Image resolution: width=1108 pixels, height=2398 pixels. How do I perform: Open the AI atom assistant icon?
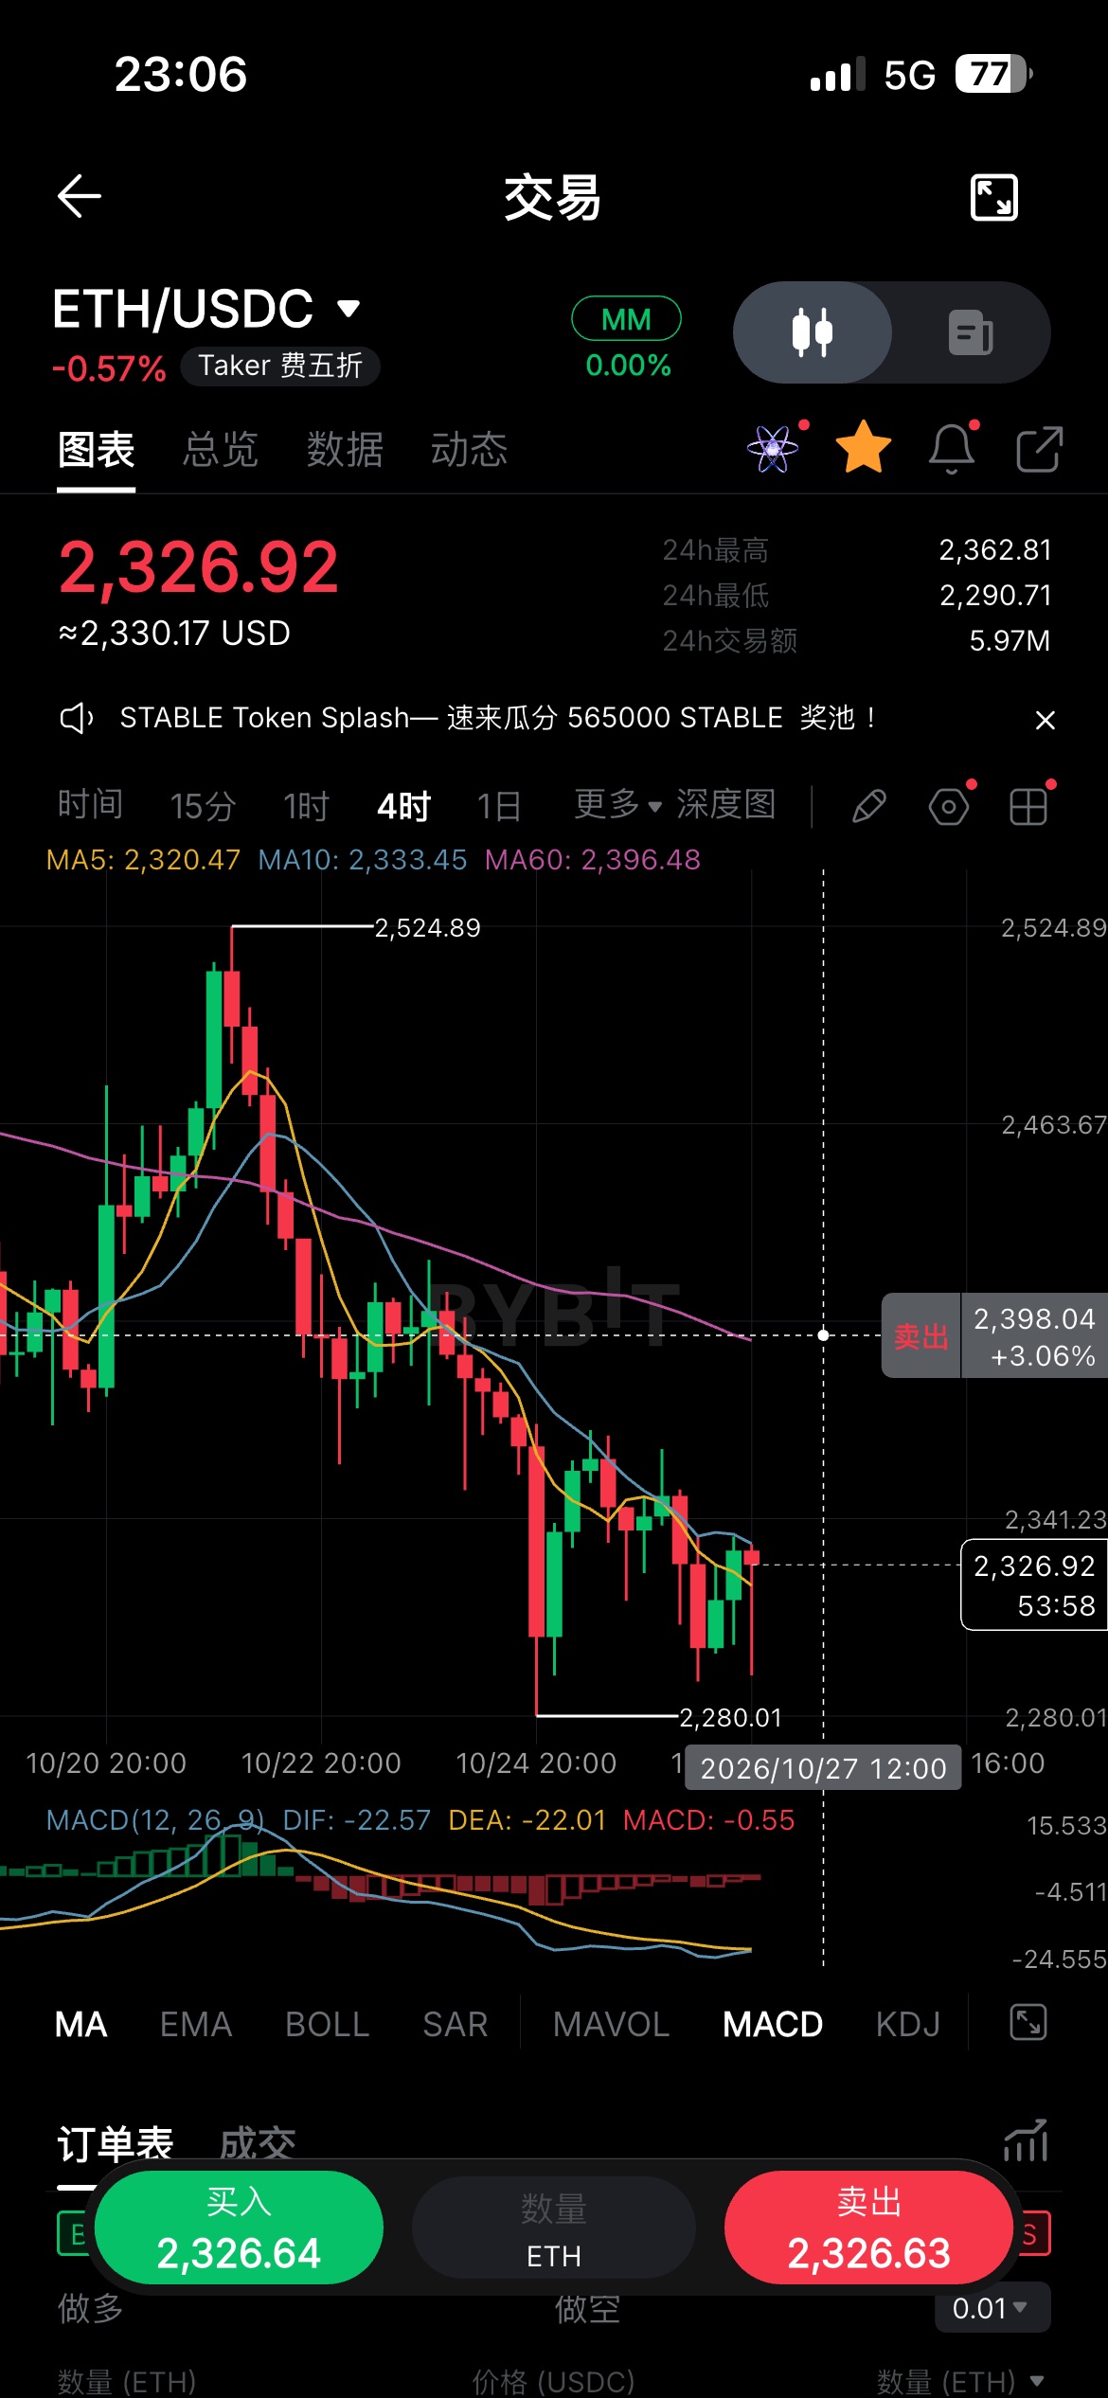point(773,449)
